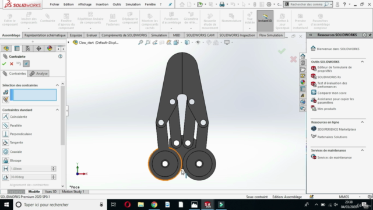Open Contrainte help question icon
The image size is (373, 210).
[61, 57]
